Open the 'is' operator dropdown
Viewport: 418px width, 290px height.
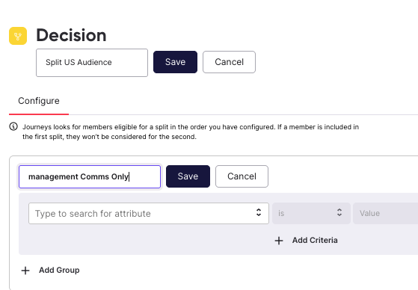[311, 214]
